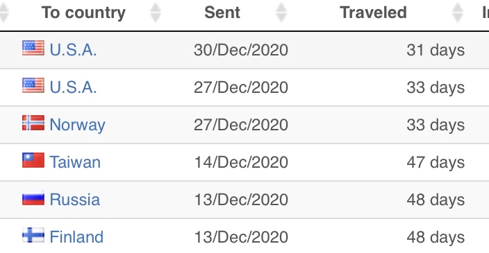Sort table using Sent column arrows
Image resolution: width=489 pixels, height=253 pixels.
point(281,12)
